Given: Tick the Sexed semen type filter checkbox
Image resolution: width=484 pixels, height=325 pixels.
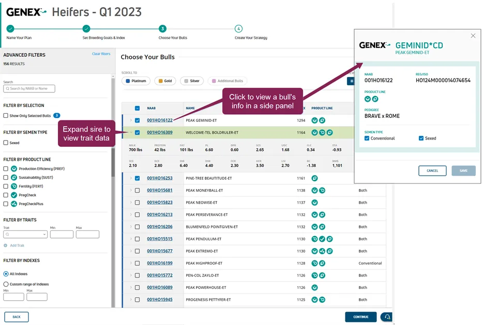Looking at the screenshot, I should [x=6, y=143].
